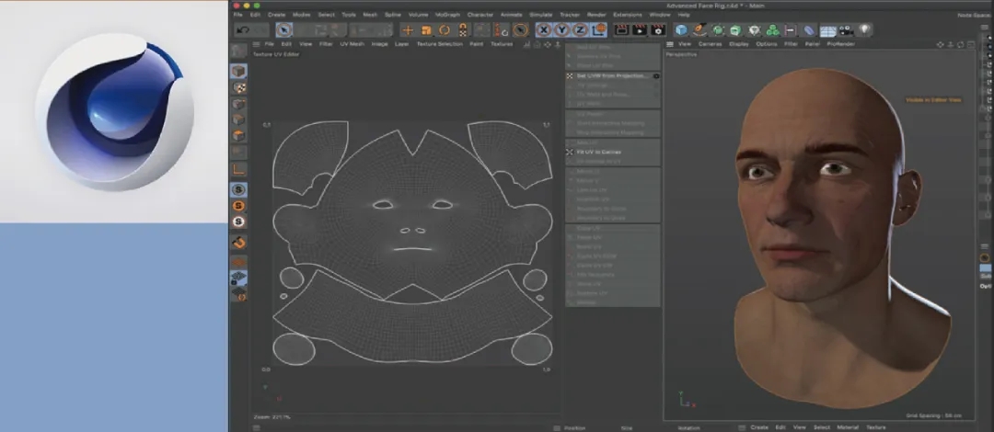Click the Render View clapperboard icon
This screenshot has width=994, height=432.
[x=621, y=30]
